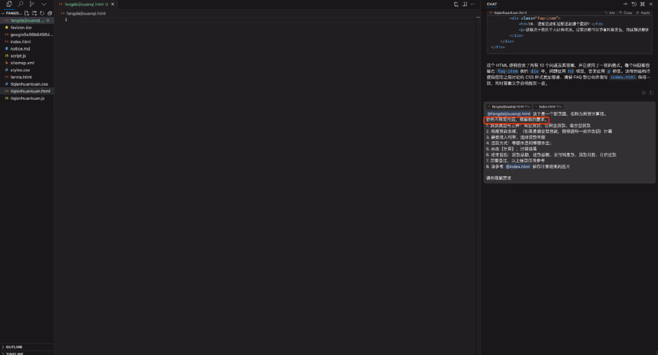Click Copy on the code block

pyautogui.click(x=626, y=13)
